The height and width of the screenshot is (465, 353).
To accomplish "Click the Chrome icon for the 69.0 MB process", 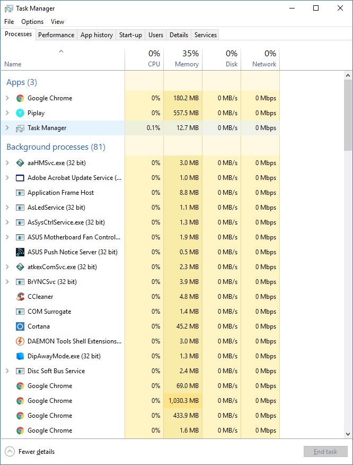I will tap(20, 386).
